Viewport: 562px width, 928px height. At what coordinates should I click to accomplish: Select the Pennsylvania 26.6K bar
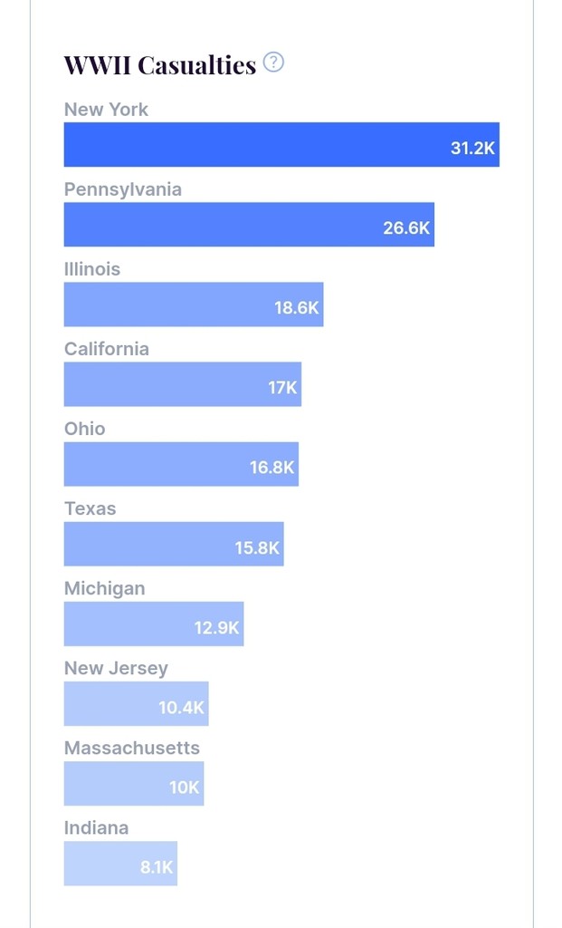point(248,225)
